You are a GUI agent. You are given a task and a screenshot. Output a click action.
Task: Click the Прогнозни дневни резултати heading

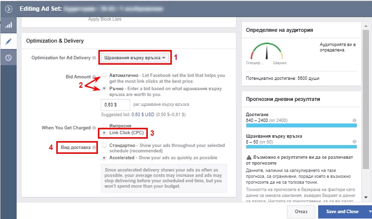point(283,99)
